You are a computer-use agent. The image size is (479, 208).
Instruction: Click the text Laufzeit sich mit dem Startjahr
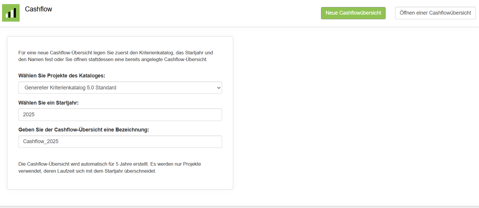(90, 171)
